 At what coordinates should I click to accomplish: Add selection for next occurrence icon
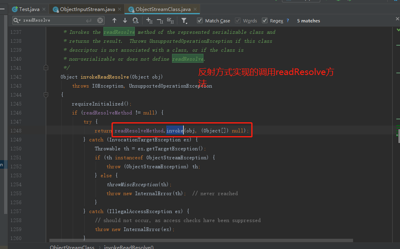point(149,21)
